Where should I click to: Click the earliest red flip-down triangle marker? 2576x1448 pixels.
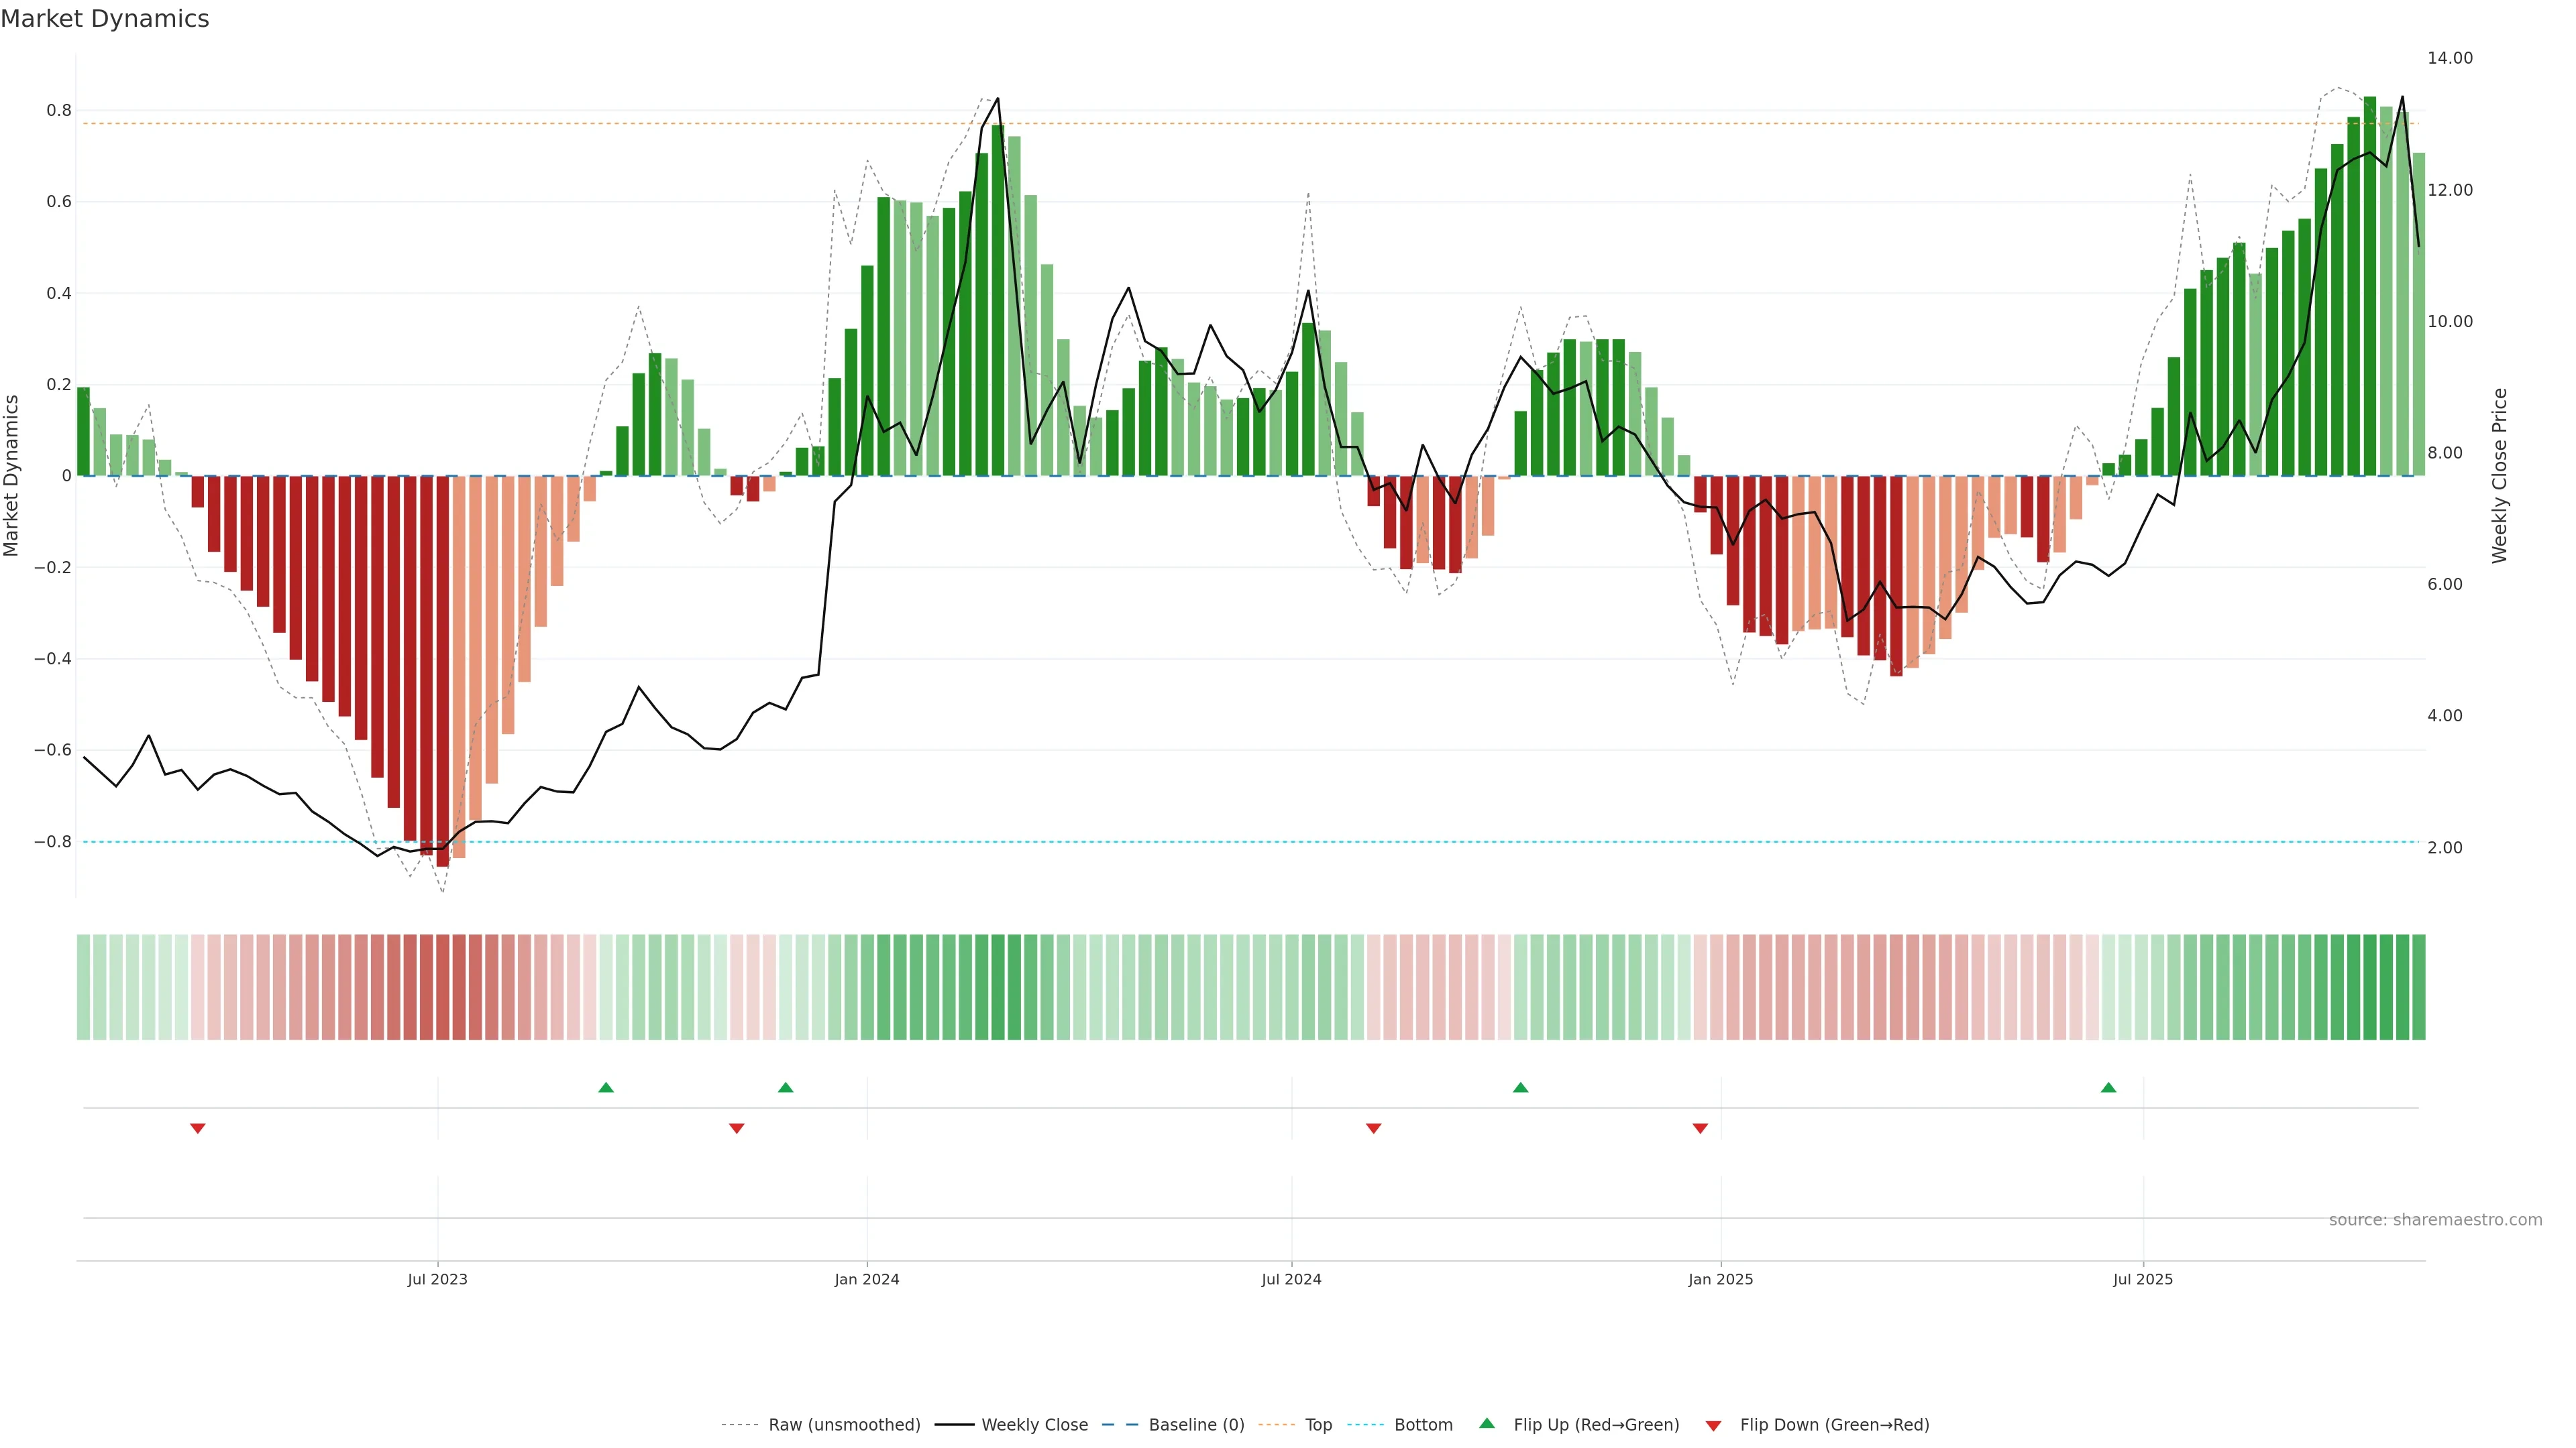198,1128
